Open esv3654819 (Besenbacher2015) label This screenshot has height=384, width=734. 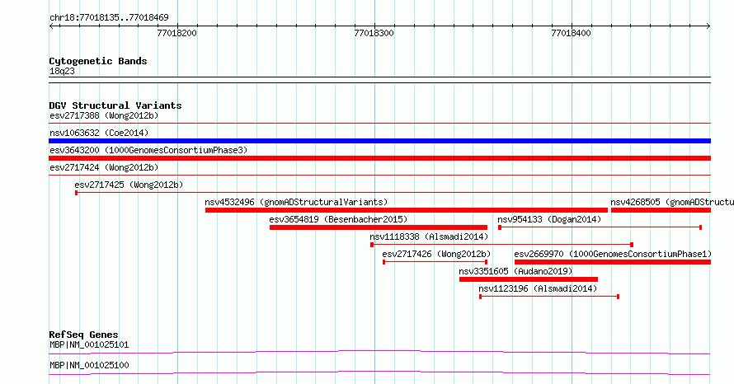coord(338,219)
